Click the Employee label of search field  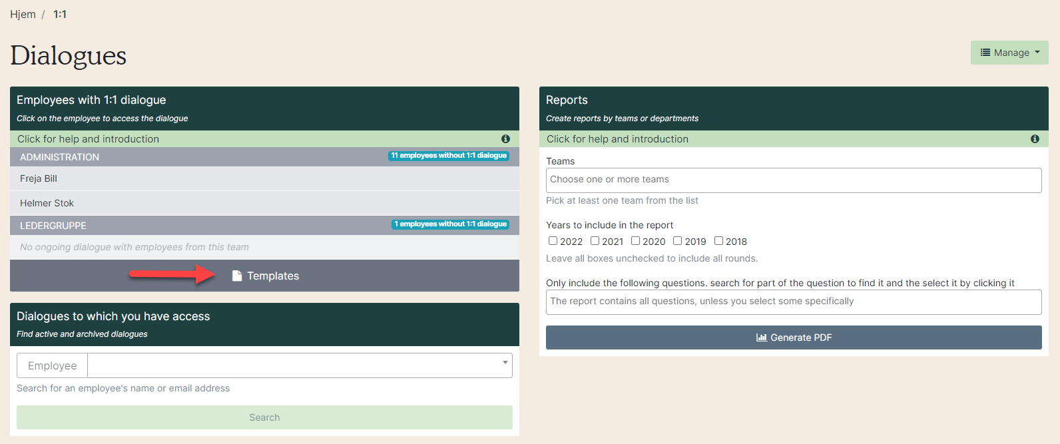point(52,365)
